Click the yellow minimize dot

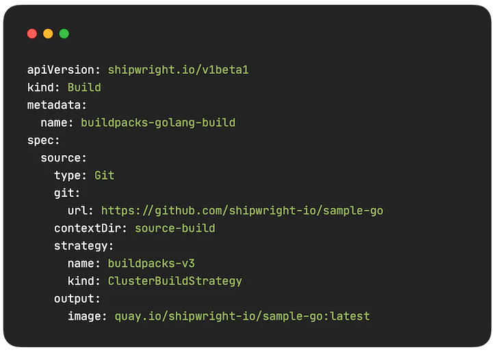[48, 33]
